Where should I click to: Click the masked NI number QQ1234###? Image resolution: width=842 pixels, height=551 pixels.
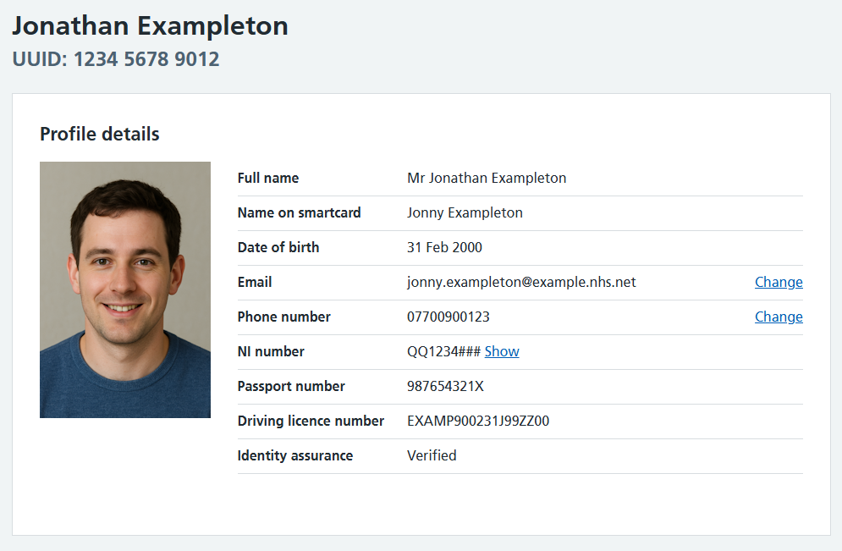pos(443,351)
